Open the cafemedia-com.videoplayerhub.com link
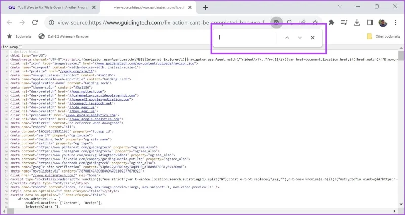This screenshot has height=215, width=405. [102, 95]
